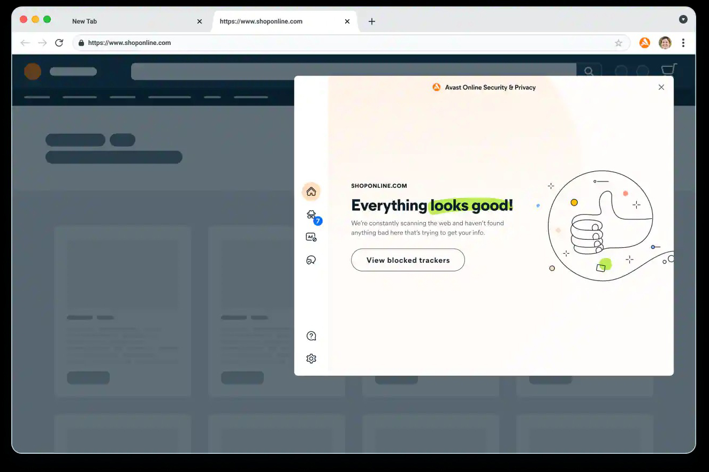Click the Everything looks good! heading

pyautogui.click(x=432, y=205)
